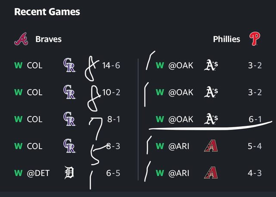This screenshot has height=197, width=276.
Task: Open the Braves 10-2 score against Colorado
Action: pos(111,92)
